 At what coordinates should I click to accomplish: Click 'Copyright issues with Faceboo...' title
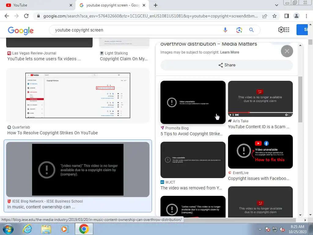pyautogui.click(x=259, y=178)
